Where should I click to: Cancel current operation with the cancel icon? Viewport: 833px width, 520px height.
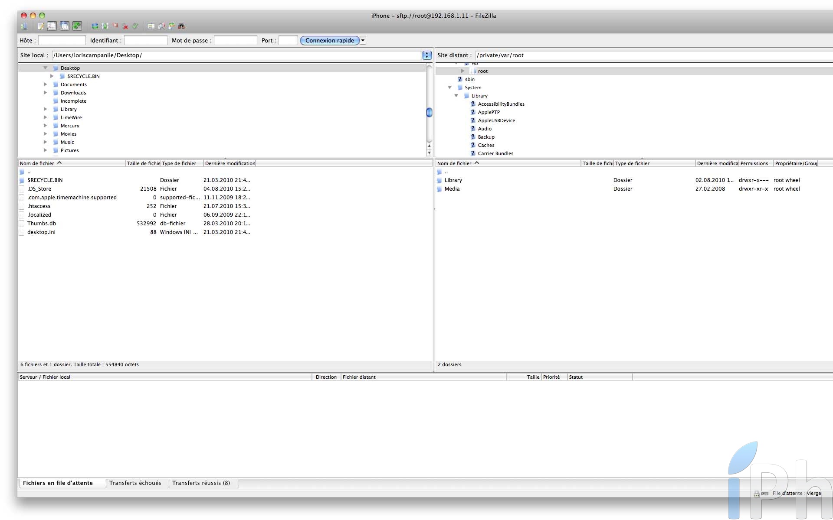(x=115, y=26)
